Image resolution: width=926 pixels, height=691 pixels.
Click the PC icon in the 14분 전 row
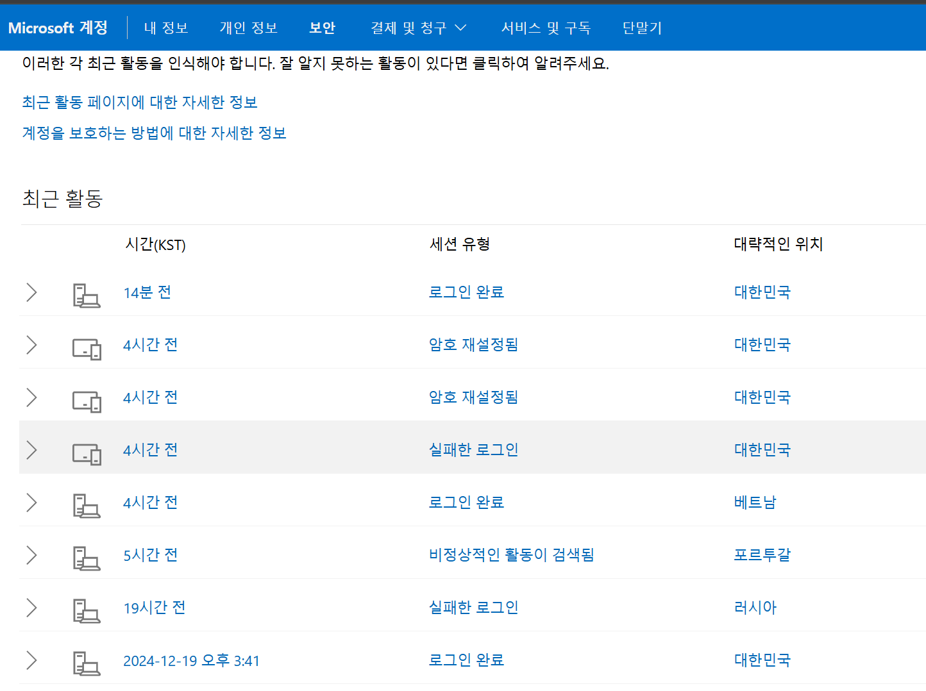[86, 296]
